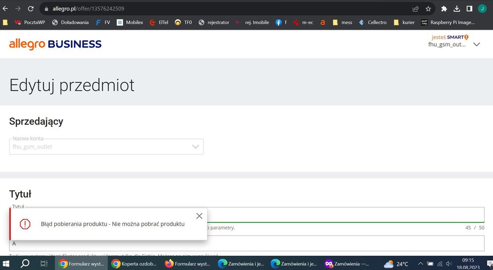
Task: Close the product download error notification
Action: pyautogui.click(x=199, y=216)
